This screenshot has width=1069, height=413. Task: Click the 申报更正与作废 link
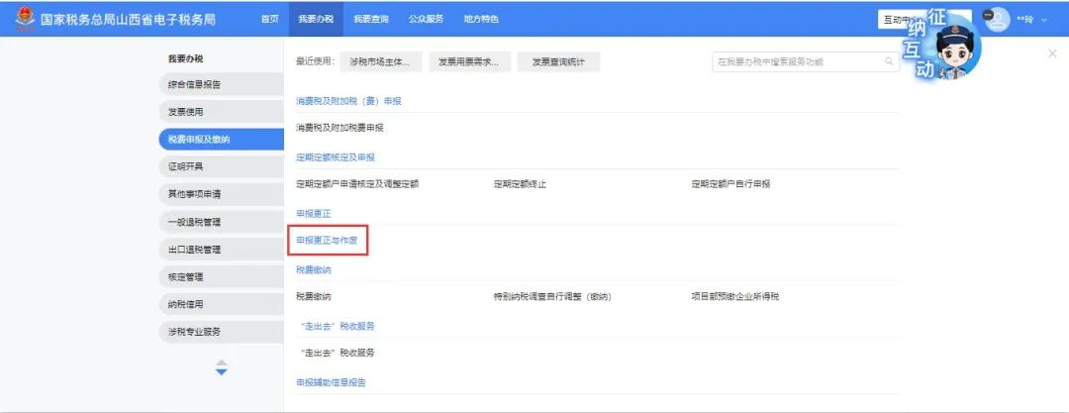[327, 241]
